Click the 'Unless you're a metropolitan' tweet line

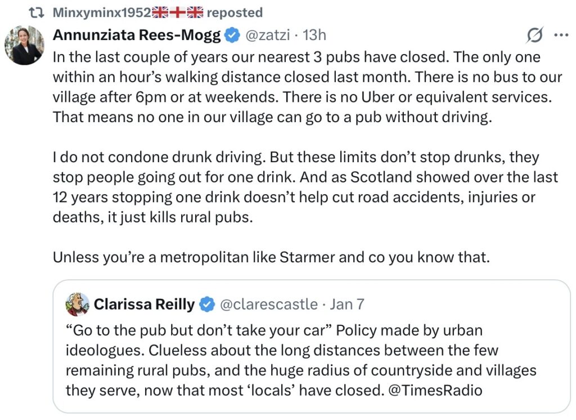coord(272,257)
